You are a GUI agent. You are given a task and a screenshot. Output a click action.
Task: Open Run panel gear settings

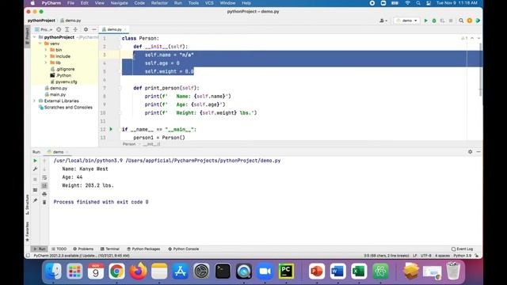pyautogui.click(x=470, y=152)
